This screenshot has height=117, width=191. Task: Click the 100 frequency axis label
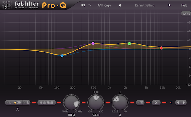[x=57, y=88]
